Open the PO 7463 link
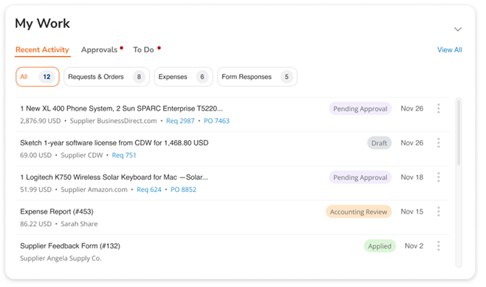Screen dimensions: 486x287 [x=216, y=121]
